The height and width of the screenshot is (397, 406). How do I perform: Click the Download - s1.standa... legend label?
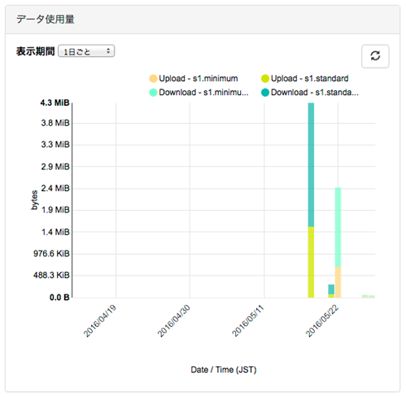pos(315,93)
